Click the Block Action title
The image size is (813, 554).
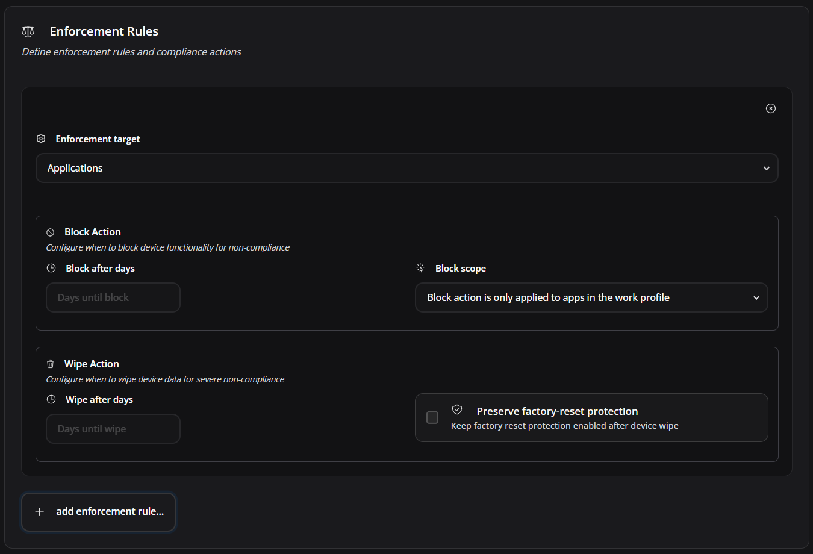[x=93, y=232]
